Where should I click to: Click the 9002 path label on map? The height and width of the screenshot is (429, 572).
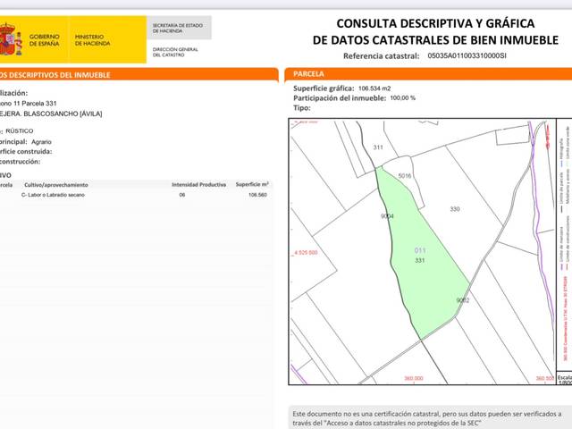[463, 300]
